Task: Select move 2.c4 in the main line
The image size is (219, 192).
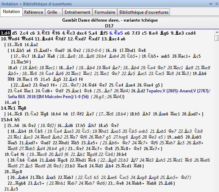Action: click(x=24, y=33)
